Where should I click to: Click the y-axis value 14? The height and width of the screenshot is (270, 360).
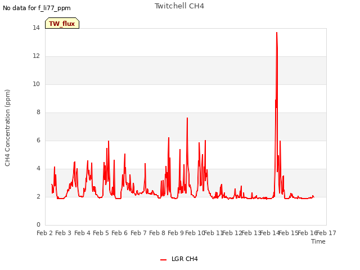pyautogui.click(x=36, y=28)
